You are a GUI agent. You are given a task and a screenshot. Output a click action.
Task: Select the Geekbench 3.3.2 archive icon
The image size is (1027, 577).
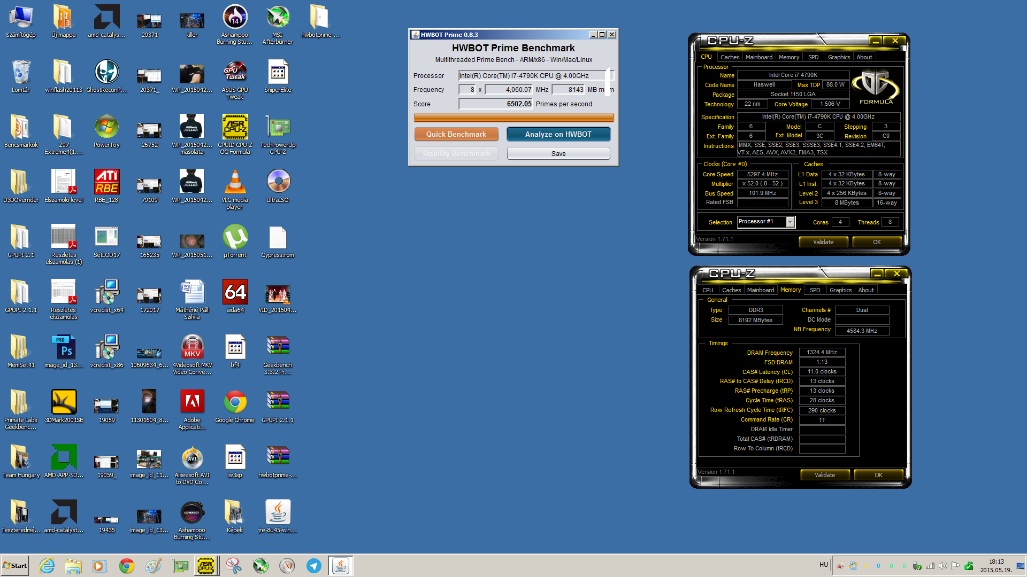(278, 355)
